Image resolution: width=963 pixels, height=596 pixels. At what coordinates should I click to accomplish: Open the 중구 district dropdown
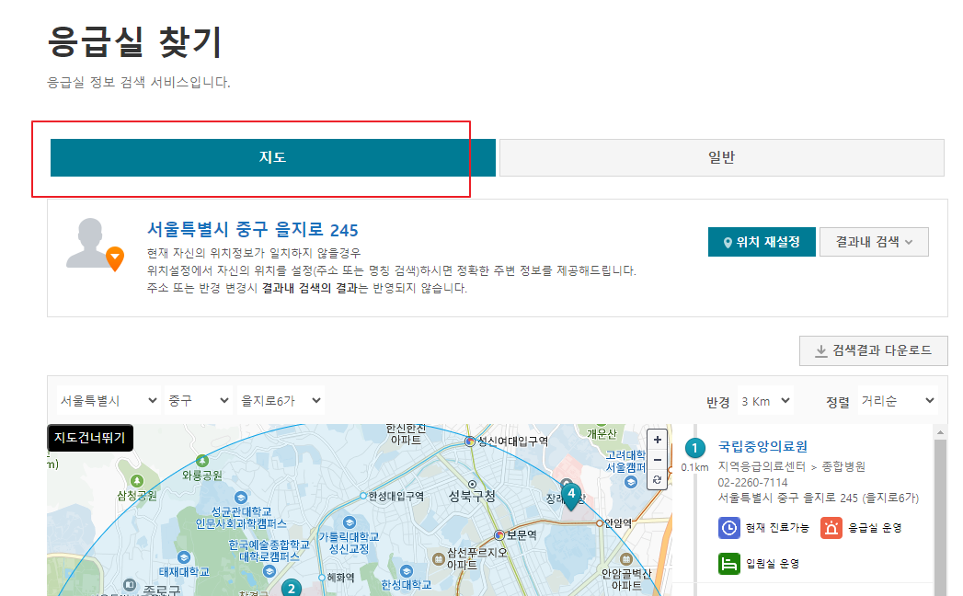(x=199, y=401)
